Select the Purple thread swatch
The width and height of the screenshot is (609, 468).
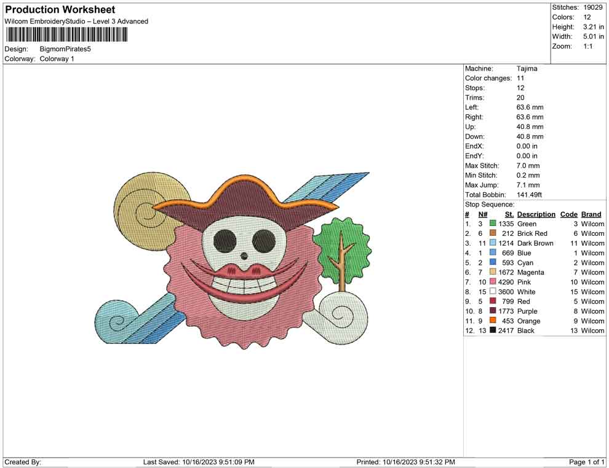coord(493,311)
